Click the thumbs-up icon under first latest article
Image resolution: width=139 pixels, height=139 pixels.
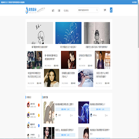(71, 115)
